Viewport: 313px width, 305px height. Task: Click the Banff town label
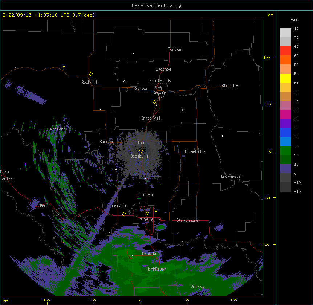45,205
